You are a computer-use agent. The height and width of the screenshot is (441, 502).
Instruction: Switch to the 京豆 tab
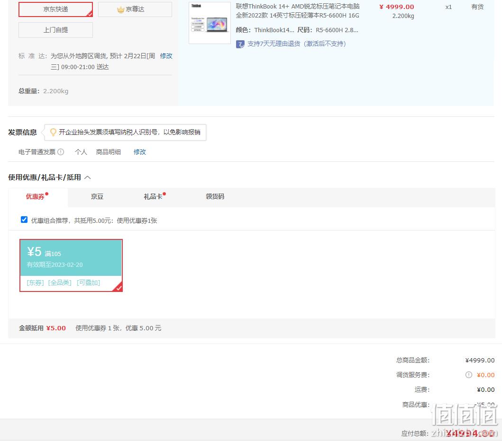[97, 196]
